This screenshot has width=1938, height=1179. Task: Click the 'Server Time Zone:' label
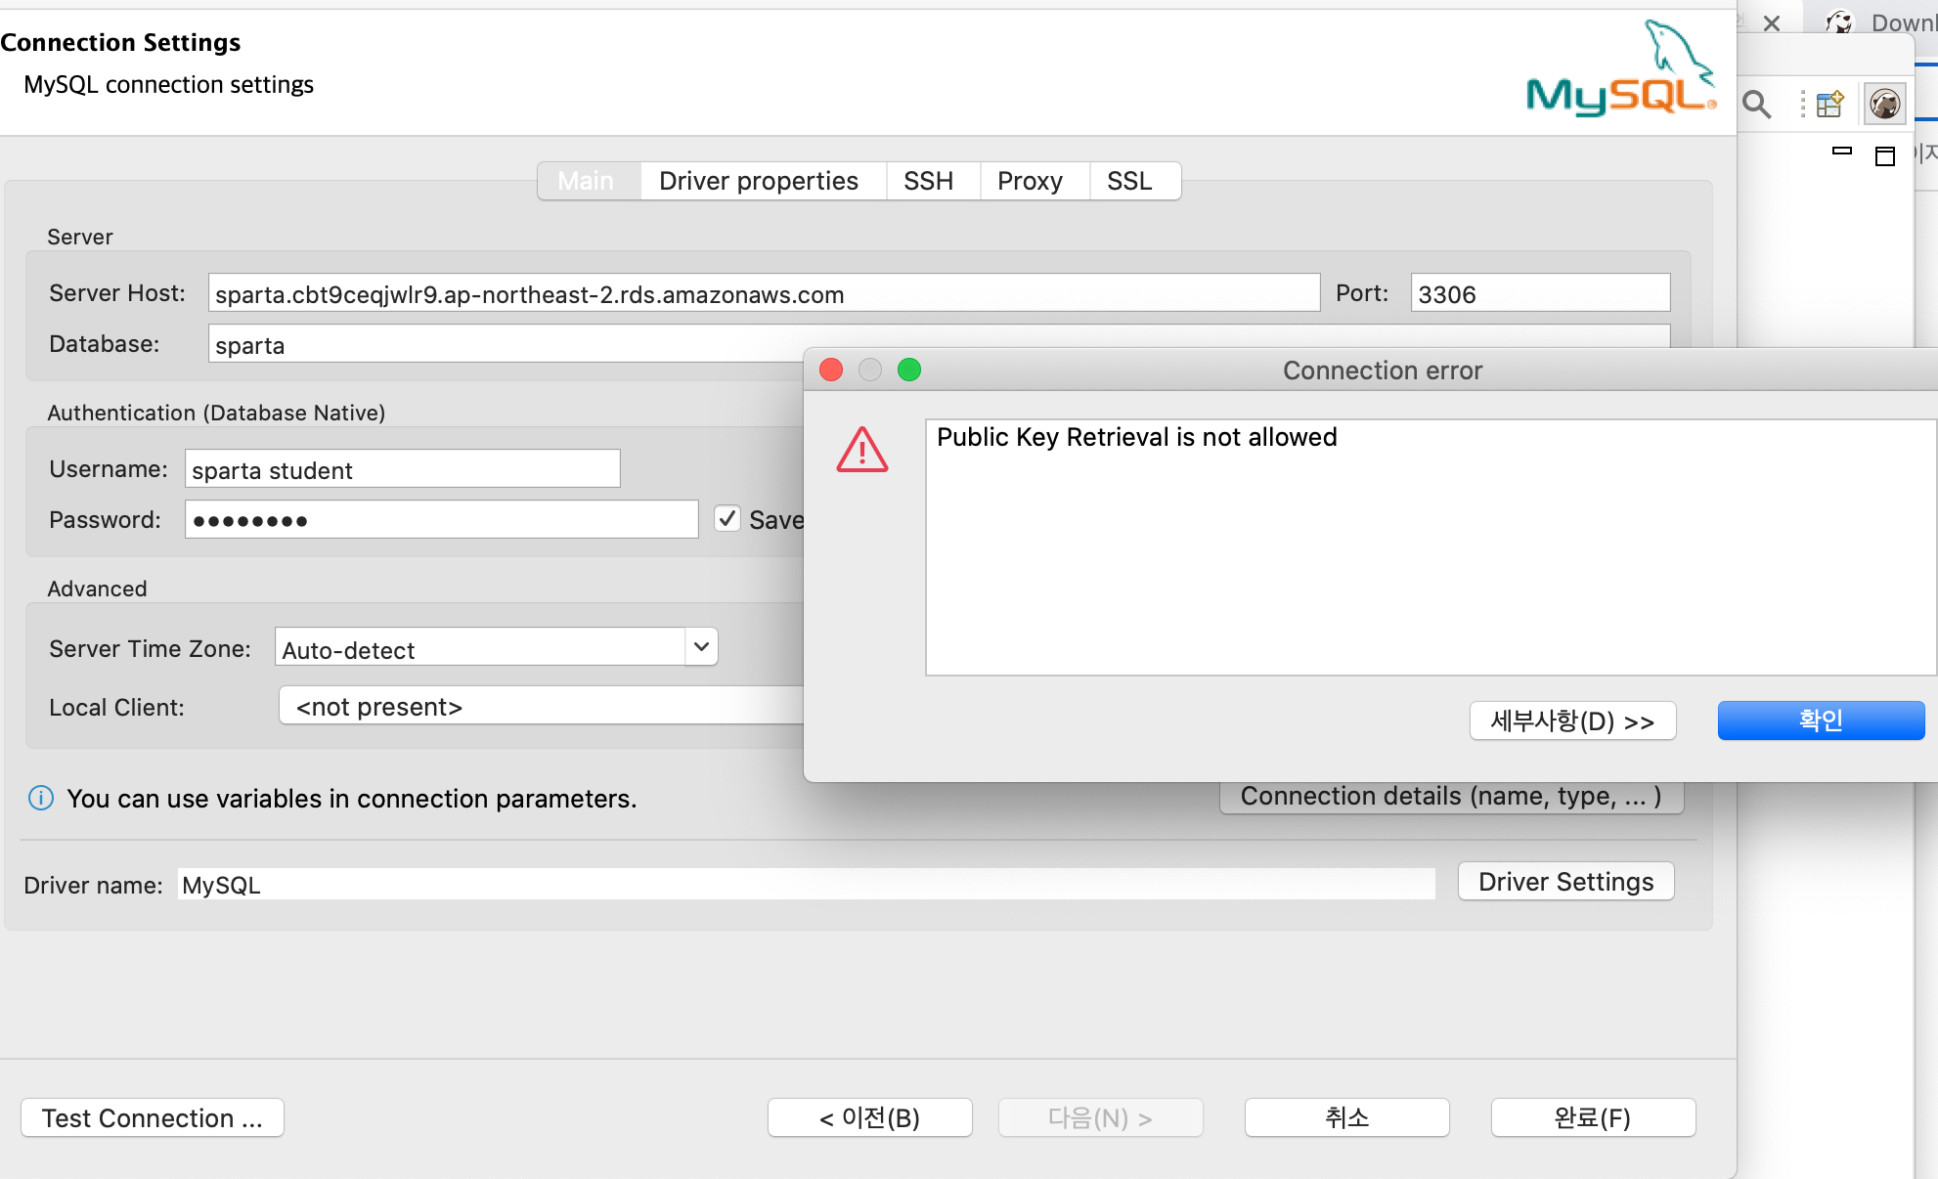pos(150,649)
